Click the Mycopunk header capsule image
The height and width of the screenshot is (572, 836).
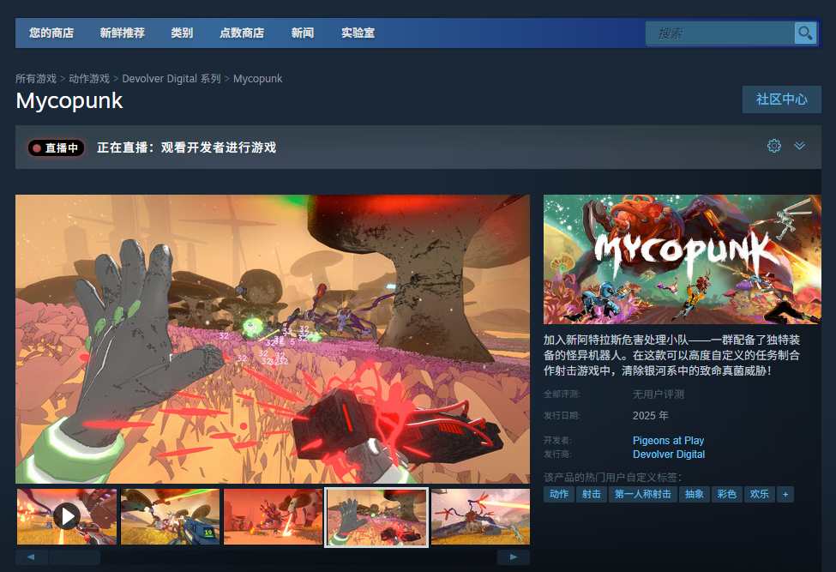682,259
